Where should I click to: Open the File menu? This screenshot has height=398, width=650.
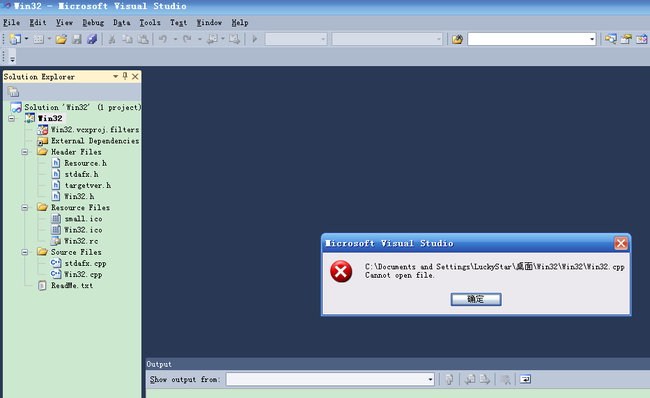12,23
